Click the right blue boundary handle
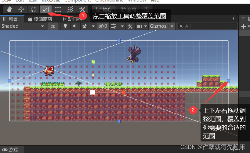 (x=228, y=81)
